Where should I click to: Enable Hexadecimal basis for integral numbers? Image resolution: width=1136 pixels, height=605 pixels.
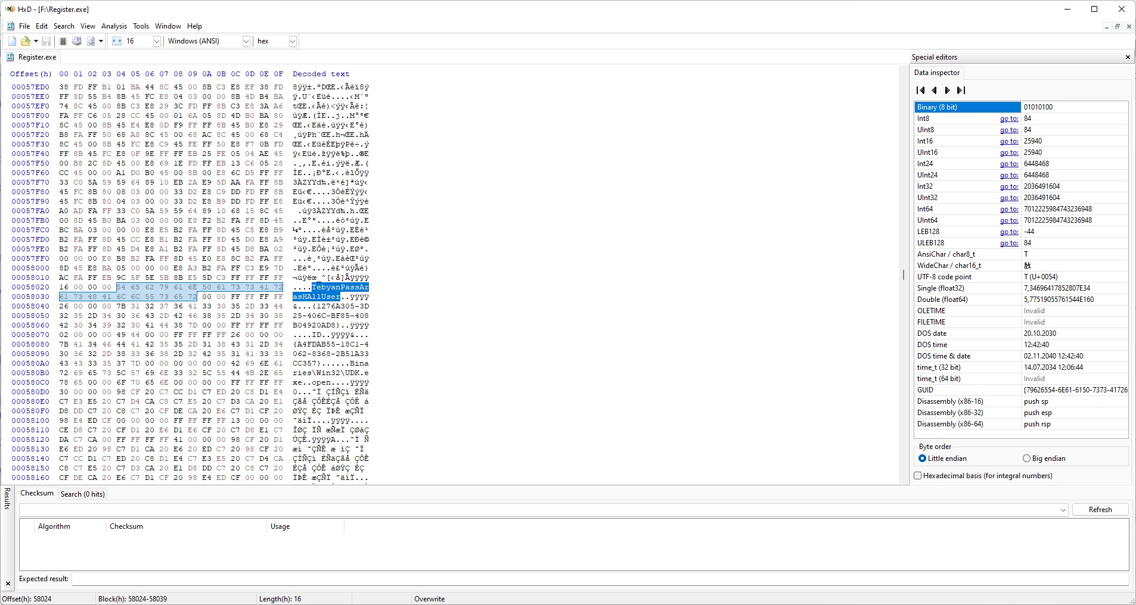click(918, 476)
